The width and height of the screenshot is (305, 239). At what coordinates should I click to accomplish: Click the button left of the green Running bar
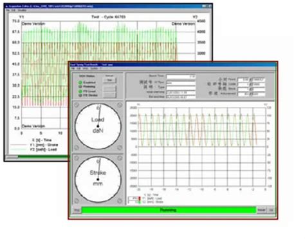[77, 210]
